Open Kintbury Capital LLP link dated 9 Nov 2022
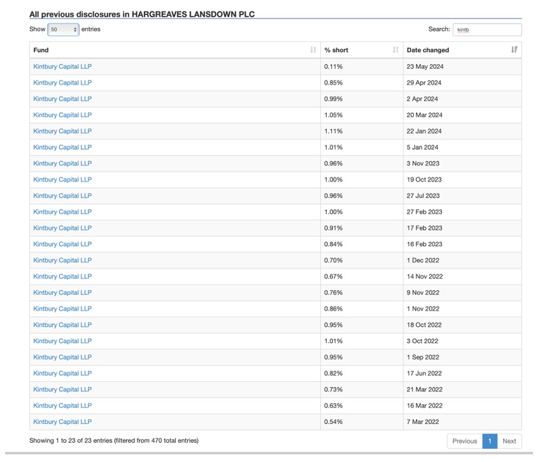The image size is (540, 462). point(62,292)
